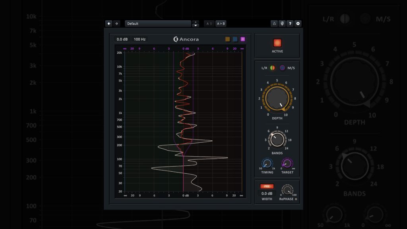This screenshot has height=229, width=407.
Task: Open the help question mark
Action: tap(290, 23)
